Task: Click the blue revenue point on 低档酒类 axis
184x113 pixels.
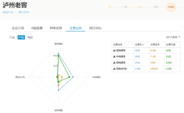Action: (x=58, y=90)
